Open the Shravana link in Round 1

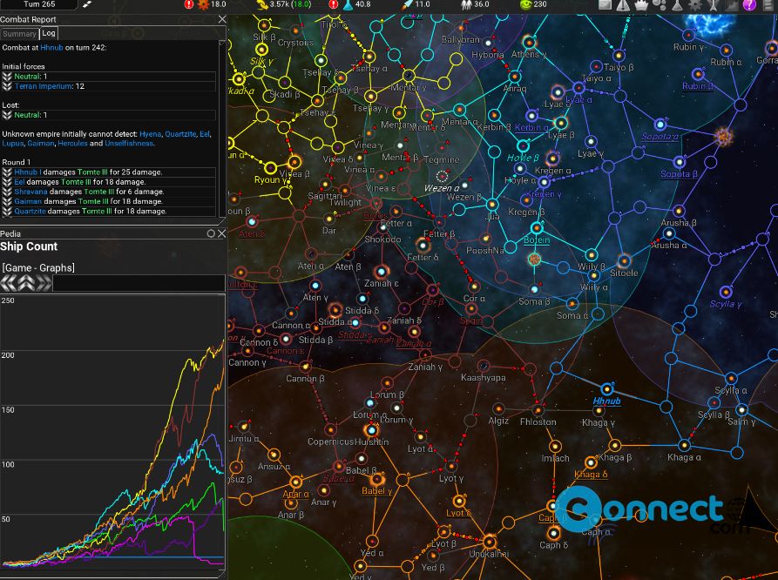(x=30, y=192)
